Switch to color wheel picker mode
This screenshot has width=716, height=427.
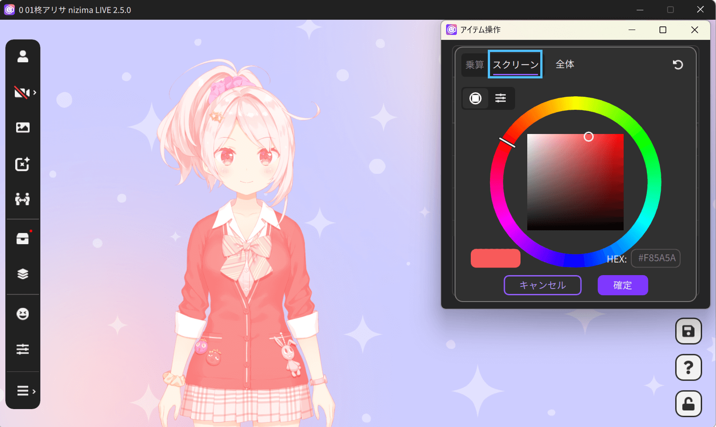click(475, 98)
